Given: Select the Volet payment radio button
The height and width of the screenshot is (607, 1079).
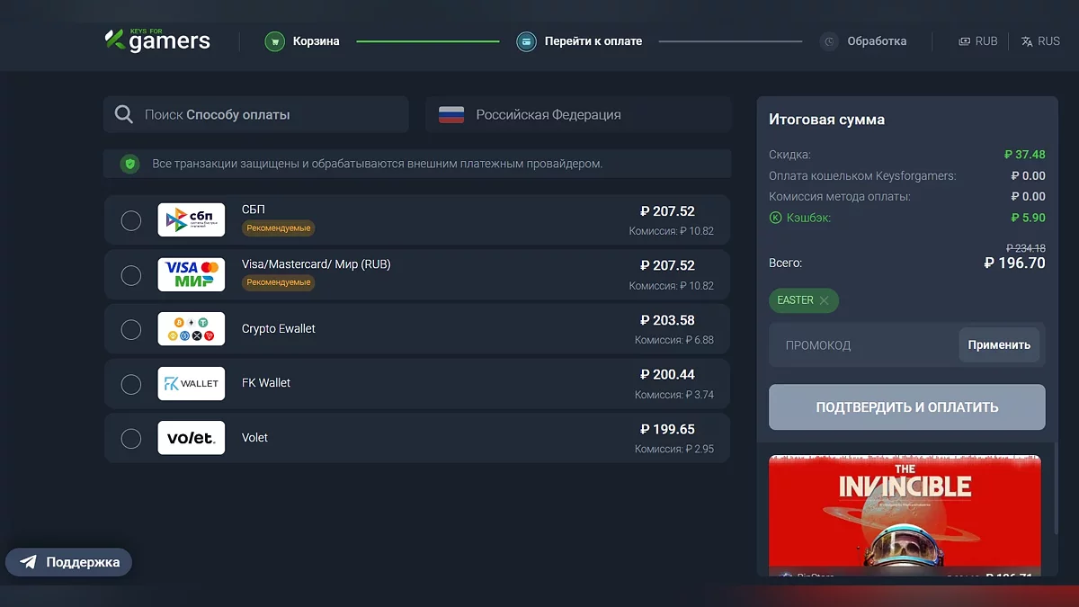Looking at the screenshot, I should 130,438.
